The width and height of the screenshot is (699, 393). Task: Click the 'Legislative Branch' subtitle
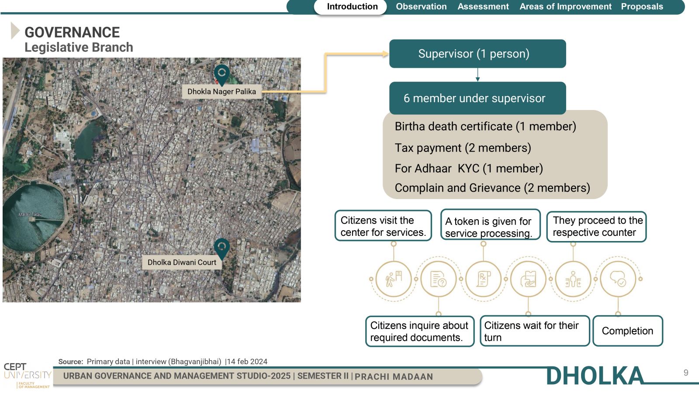79,47
